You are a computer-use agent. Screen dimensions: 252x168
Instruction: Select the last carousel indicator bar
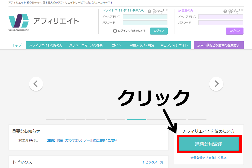[x=197, y=119]
